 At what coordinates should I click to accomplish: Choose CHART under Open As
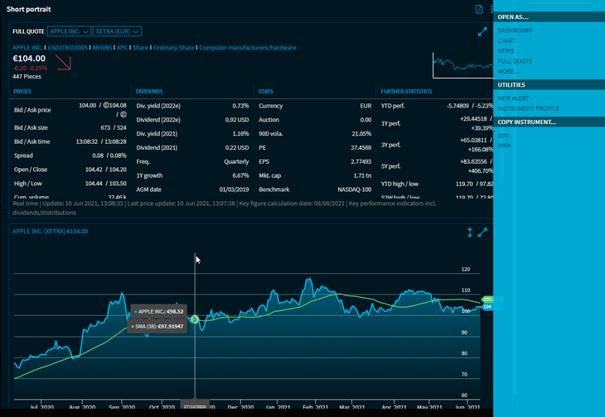506,41
